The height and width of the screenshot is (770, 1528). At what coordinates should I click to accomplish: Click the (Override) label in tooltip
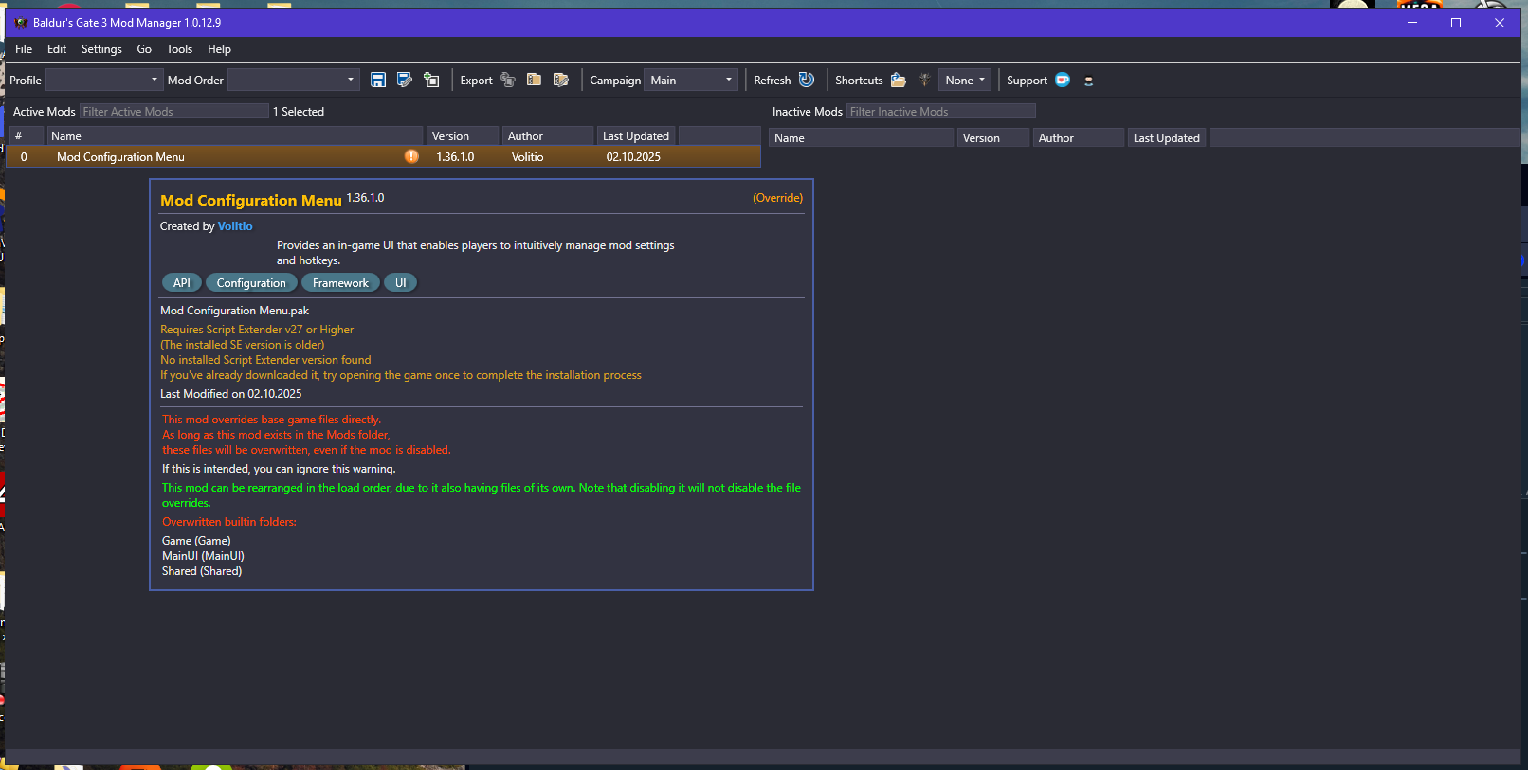pyautogui.click(x=777, y=198)
